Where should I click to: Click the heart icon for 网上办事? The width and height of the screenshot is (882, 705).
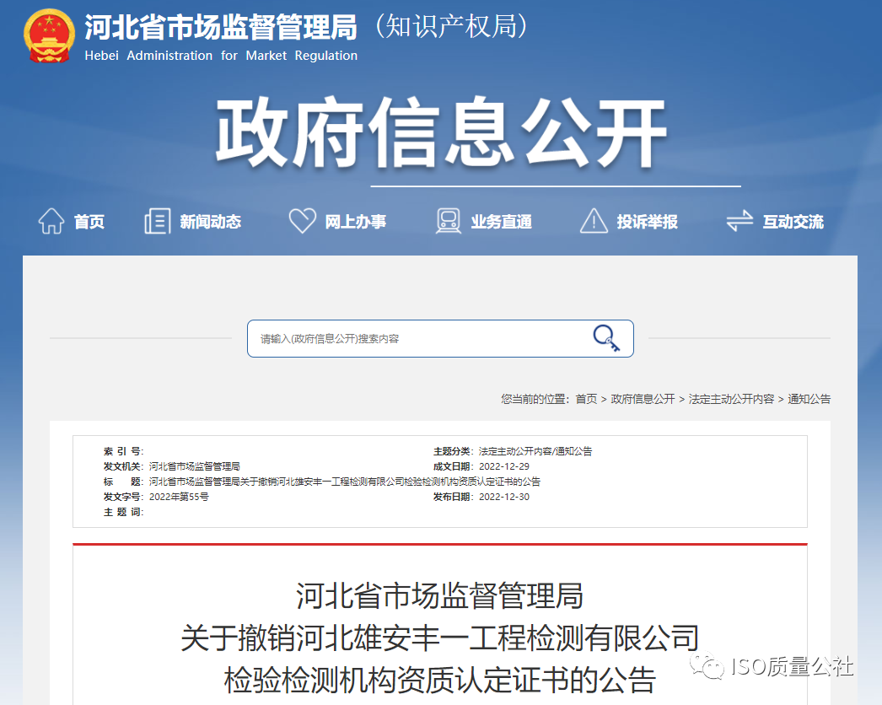coord(302,220)
